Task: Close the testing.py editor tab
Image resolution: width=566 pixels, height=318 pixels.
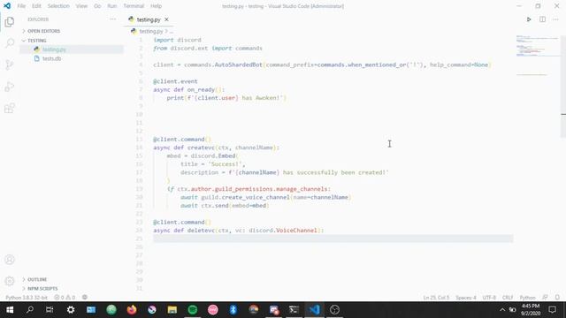Action: point(166,19)
